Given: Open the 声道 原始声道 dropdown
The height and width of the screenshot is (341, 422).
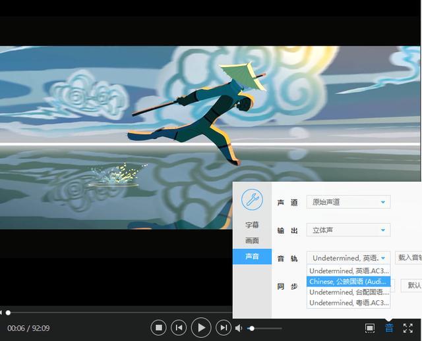Looking at the screenshot, I should (348, 202).
